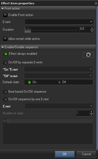Click the round pin icon in title bar
98x159 pixels.
click(96, 3)
